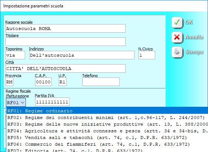Click the Partita IVA number field

pos(52,102)
